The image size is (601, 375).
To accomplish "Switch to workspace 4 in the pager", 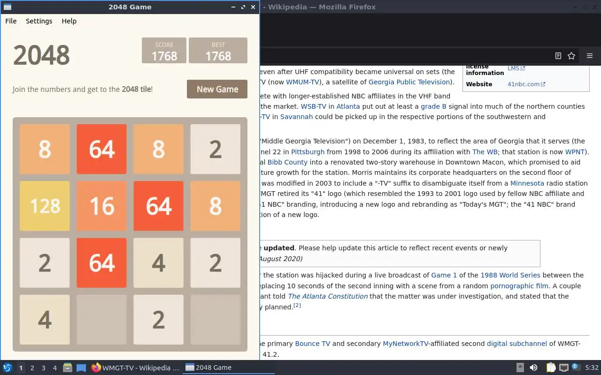I will tap(54, 368).
